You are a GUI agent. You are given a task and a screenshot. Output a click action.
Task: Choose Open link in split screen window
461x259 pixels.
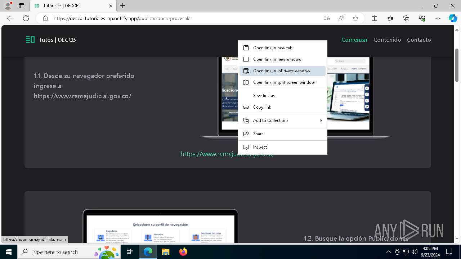[282, 82]
